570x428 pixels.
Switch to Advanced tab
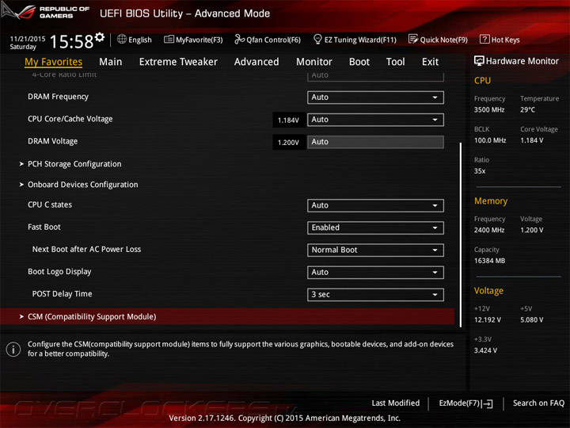click(256, 62)
